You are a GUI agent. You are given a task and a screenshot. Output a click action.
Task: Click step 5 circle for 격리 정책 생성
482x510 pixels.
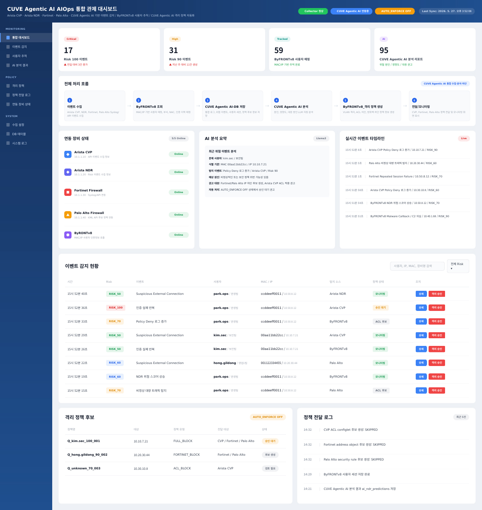(x=345, y=100)
